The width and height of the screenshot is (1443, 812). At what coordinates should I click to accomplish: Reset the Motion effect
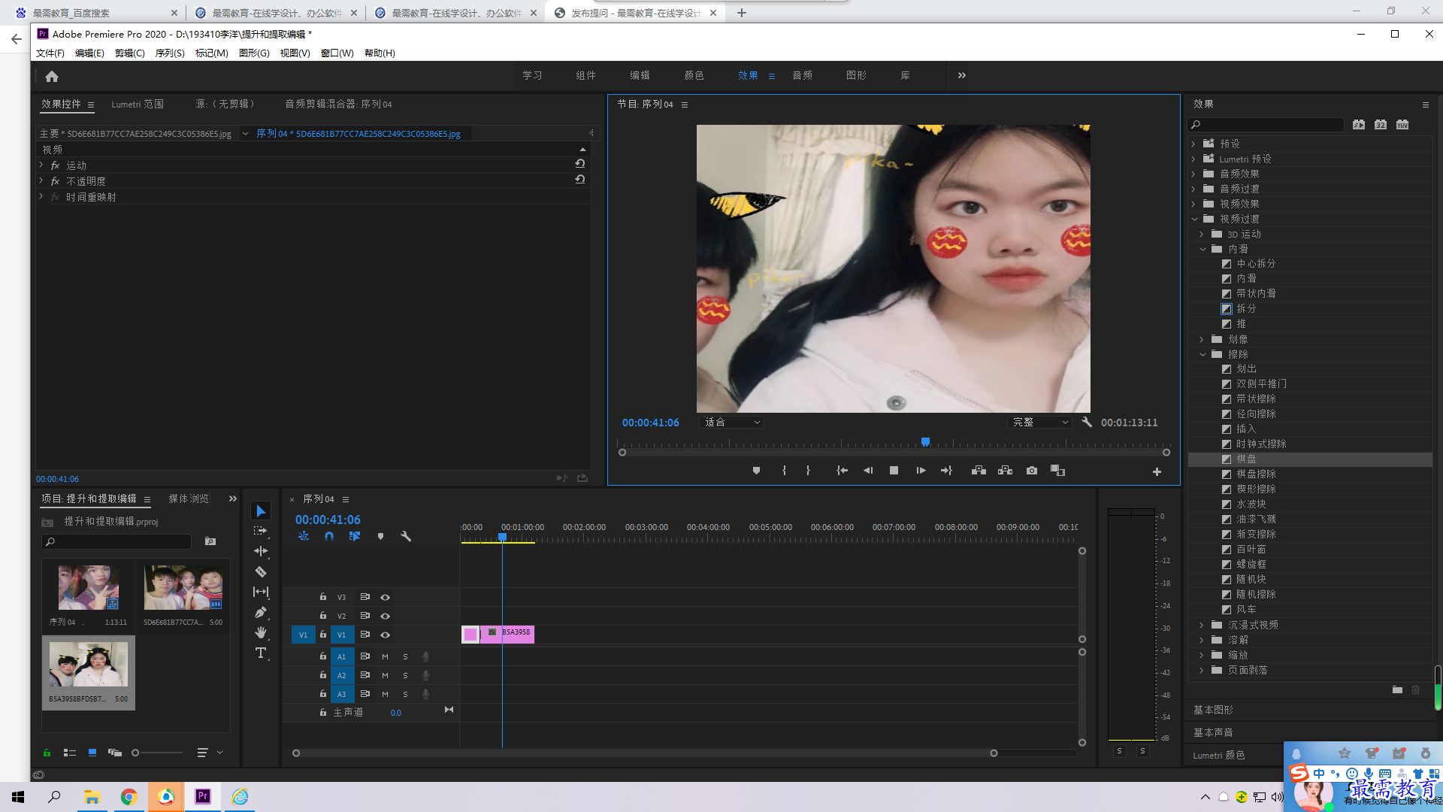(x=580, y=164)
